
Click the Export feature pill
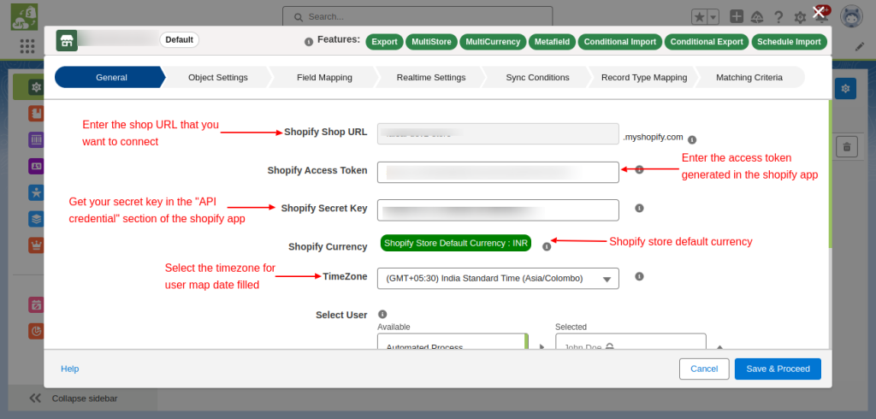tap(384, 42)
